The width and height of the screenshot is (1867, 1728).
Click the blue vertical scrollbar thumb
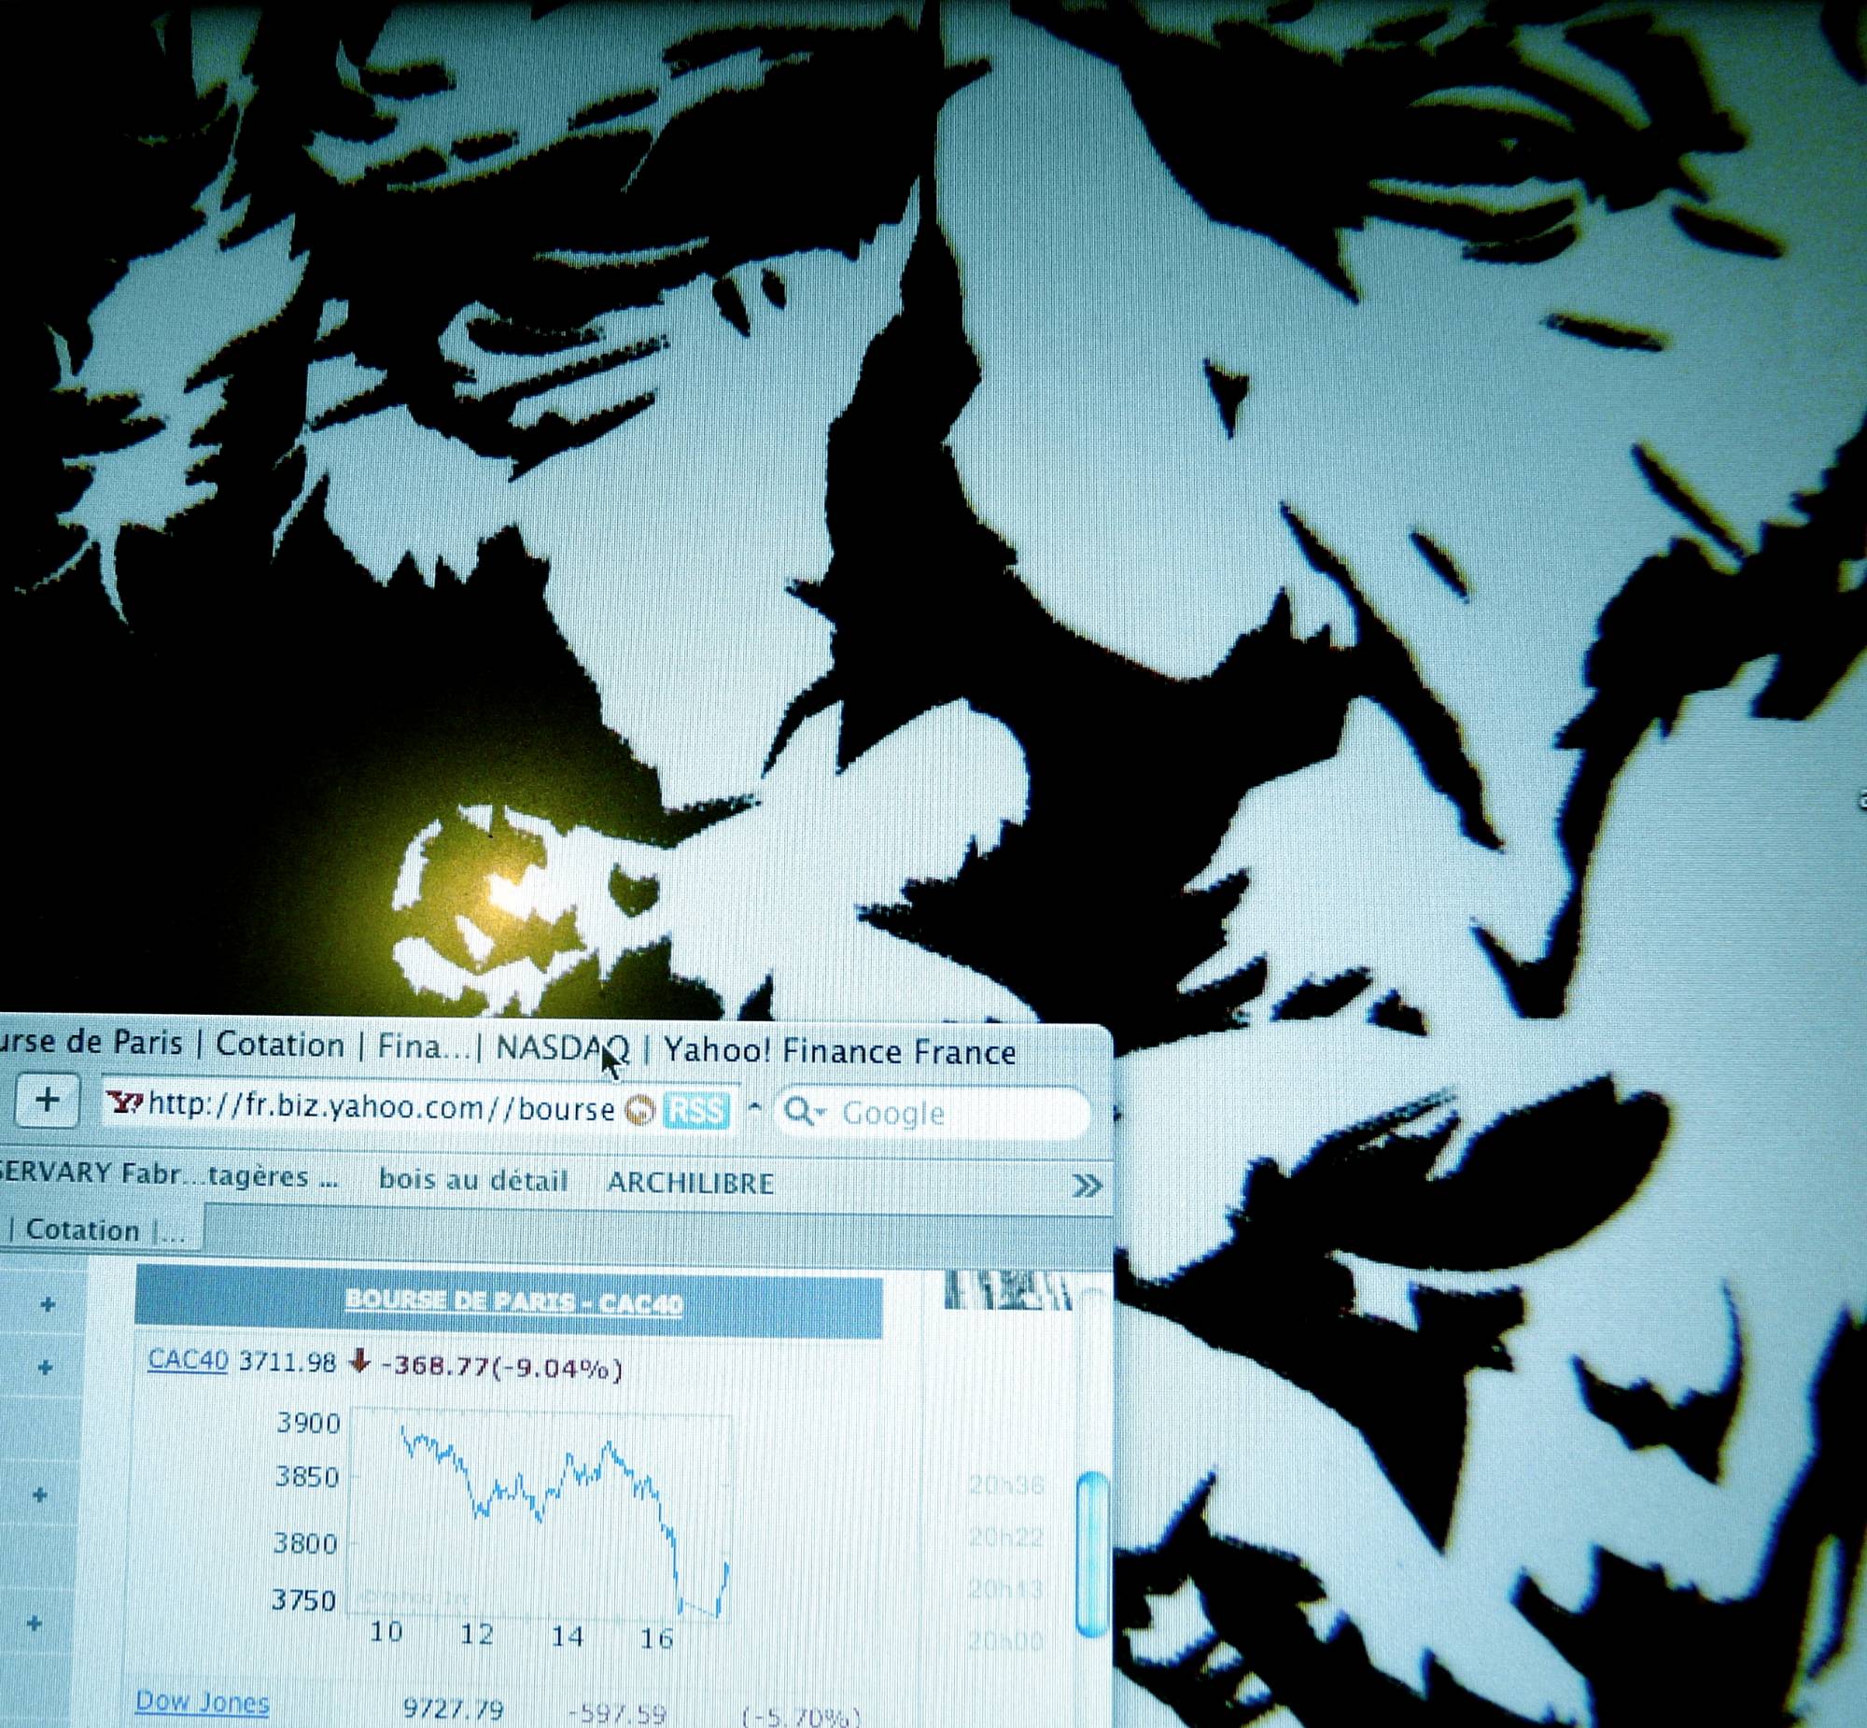pos(1090,1555)
